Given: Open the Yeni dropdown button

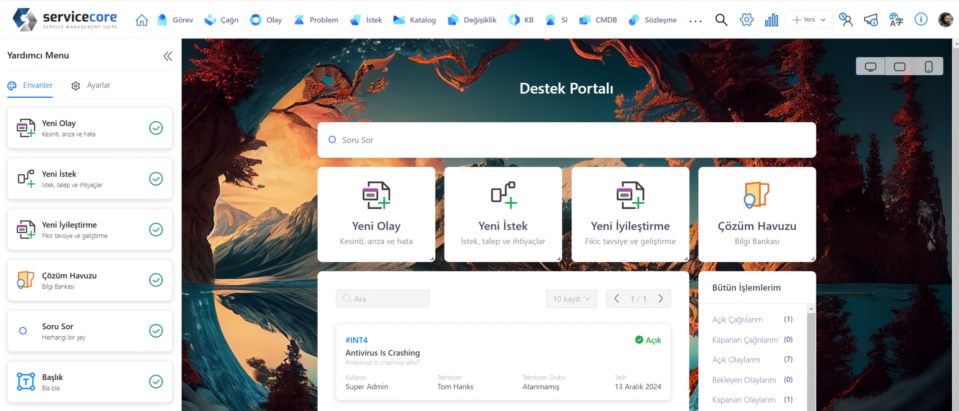Looking at the screenshot, I should [809, 20].
